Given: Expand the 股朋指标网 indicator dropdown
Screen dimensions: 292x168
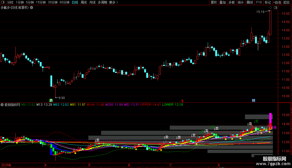Looking at the screenshot, I should pyautogui.click(x=2, y=105).
